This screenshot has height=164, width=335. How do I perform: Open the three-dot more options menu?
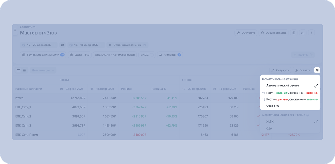click(311, 33)
